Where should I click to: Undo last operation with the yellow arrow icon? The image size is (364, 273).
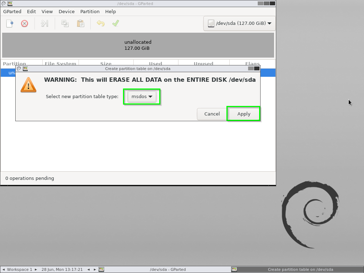pos(101,23)
